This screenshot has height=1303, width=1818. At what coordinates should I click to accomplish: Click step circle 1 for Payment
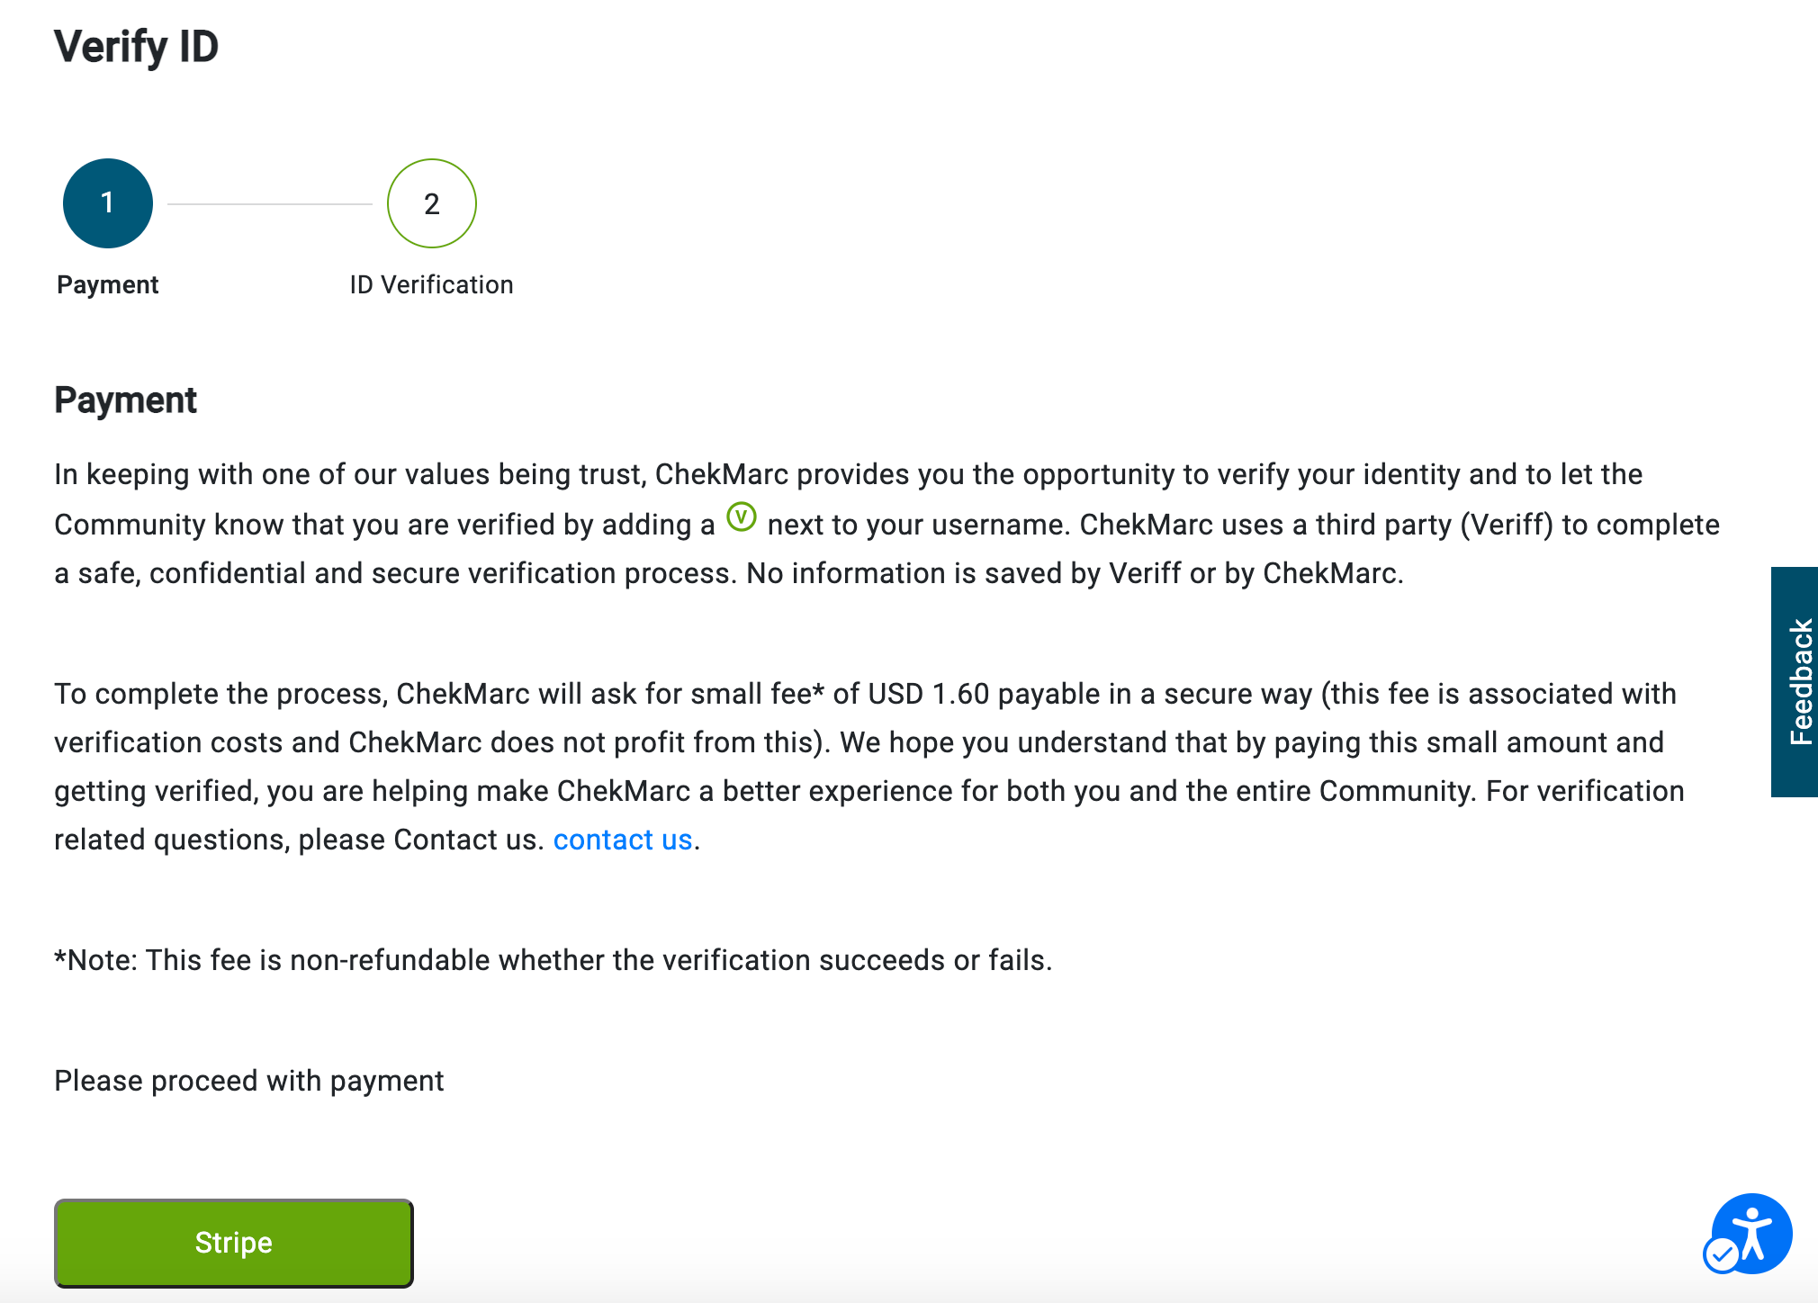[107, 203]
